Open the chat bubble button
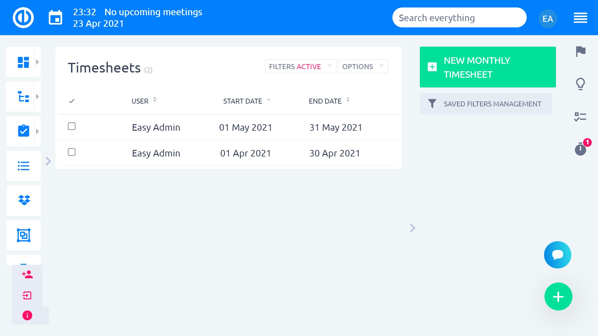 (558, 255)
